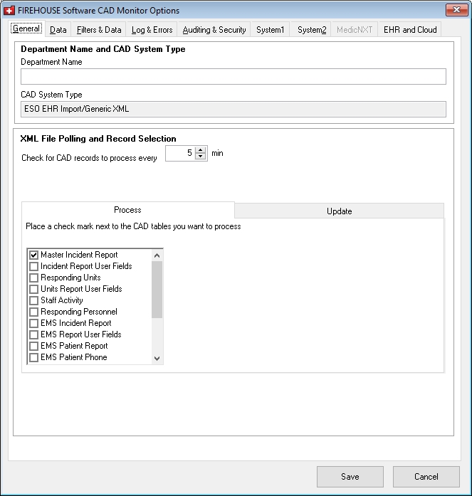Switch to the System1 tab
Viewport: 472px width, 496px height.
click(270, 30)
